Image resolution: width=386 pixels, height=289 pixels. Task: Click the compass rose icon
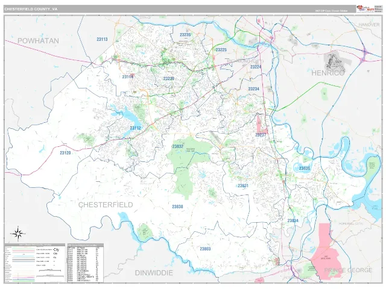click(x=18, y=233)
